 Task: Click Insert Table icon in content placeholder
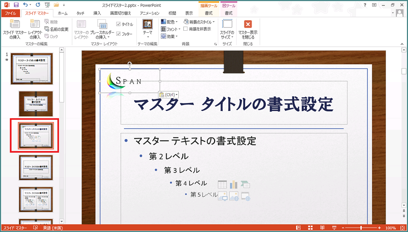222,184
